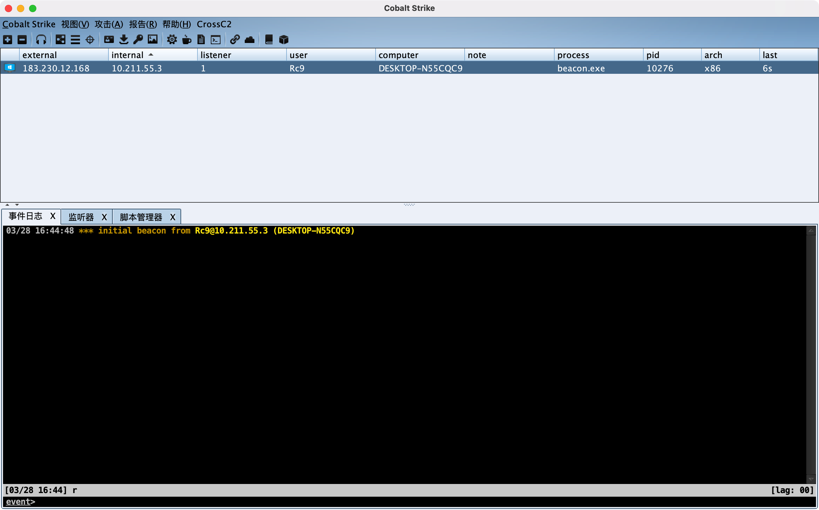The height and width of the screenshot is (510, 819).
Task: Click computer cell DESKTOP-N55CQC9
Action: [x=420, y=68]
